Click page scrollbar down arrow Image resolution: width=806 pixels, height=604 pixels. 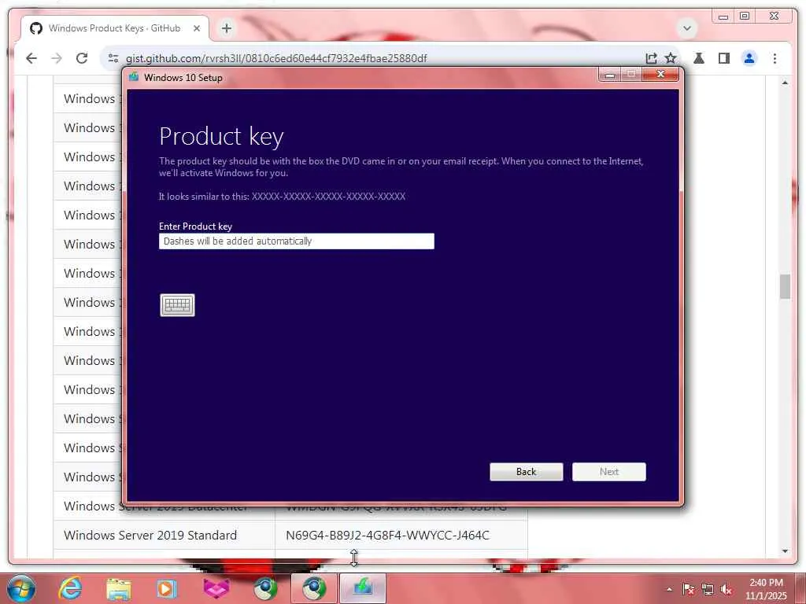click(x=785, y=551)
